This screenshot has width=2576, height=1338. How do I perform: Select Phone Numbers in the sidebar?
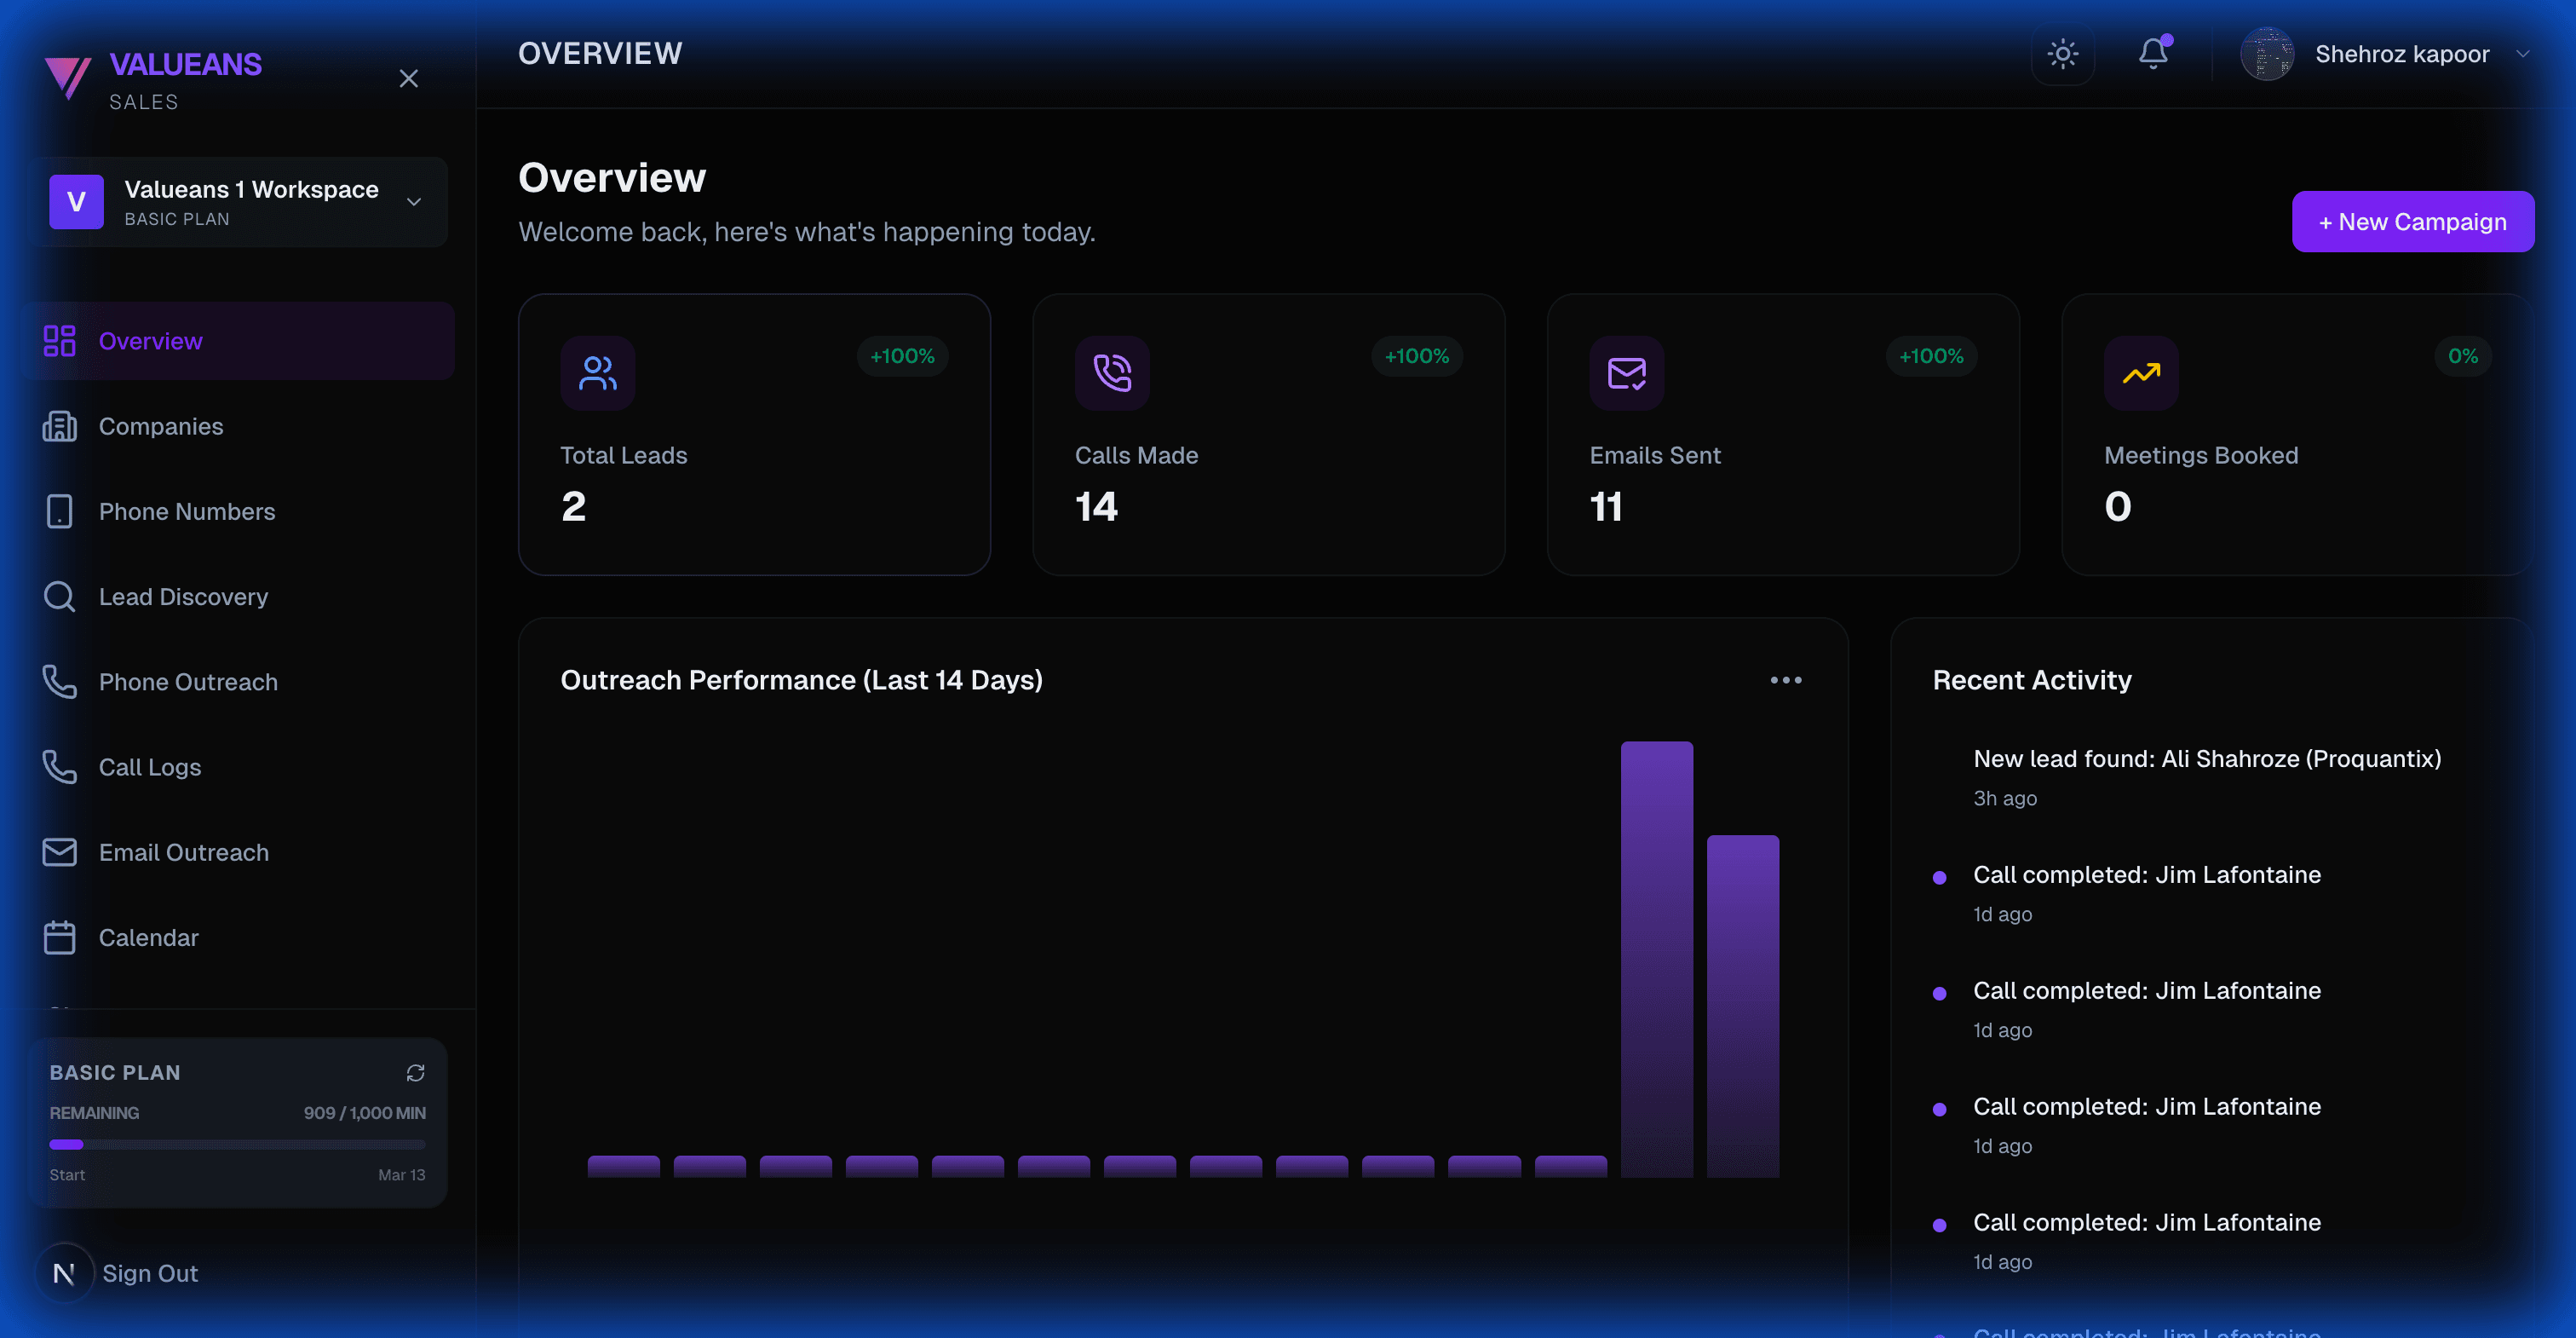(x=186, y=511)
